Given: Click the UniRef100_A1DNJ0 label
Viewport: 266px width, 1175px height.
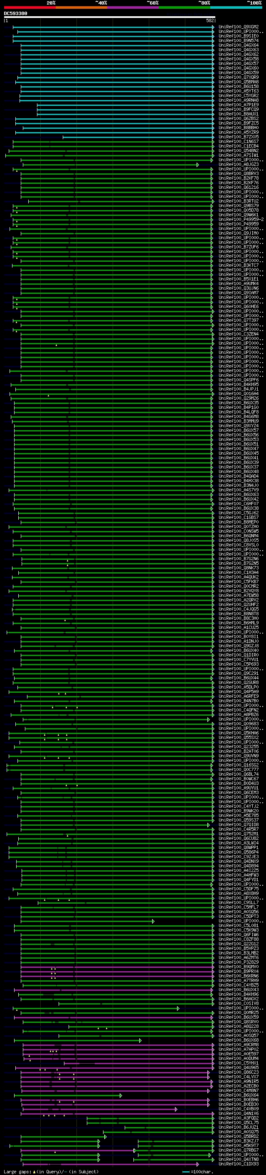Looking at the screenshot, I should click(x=239, y=641).
